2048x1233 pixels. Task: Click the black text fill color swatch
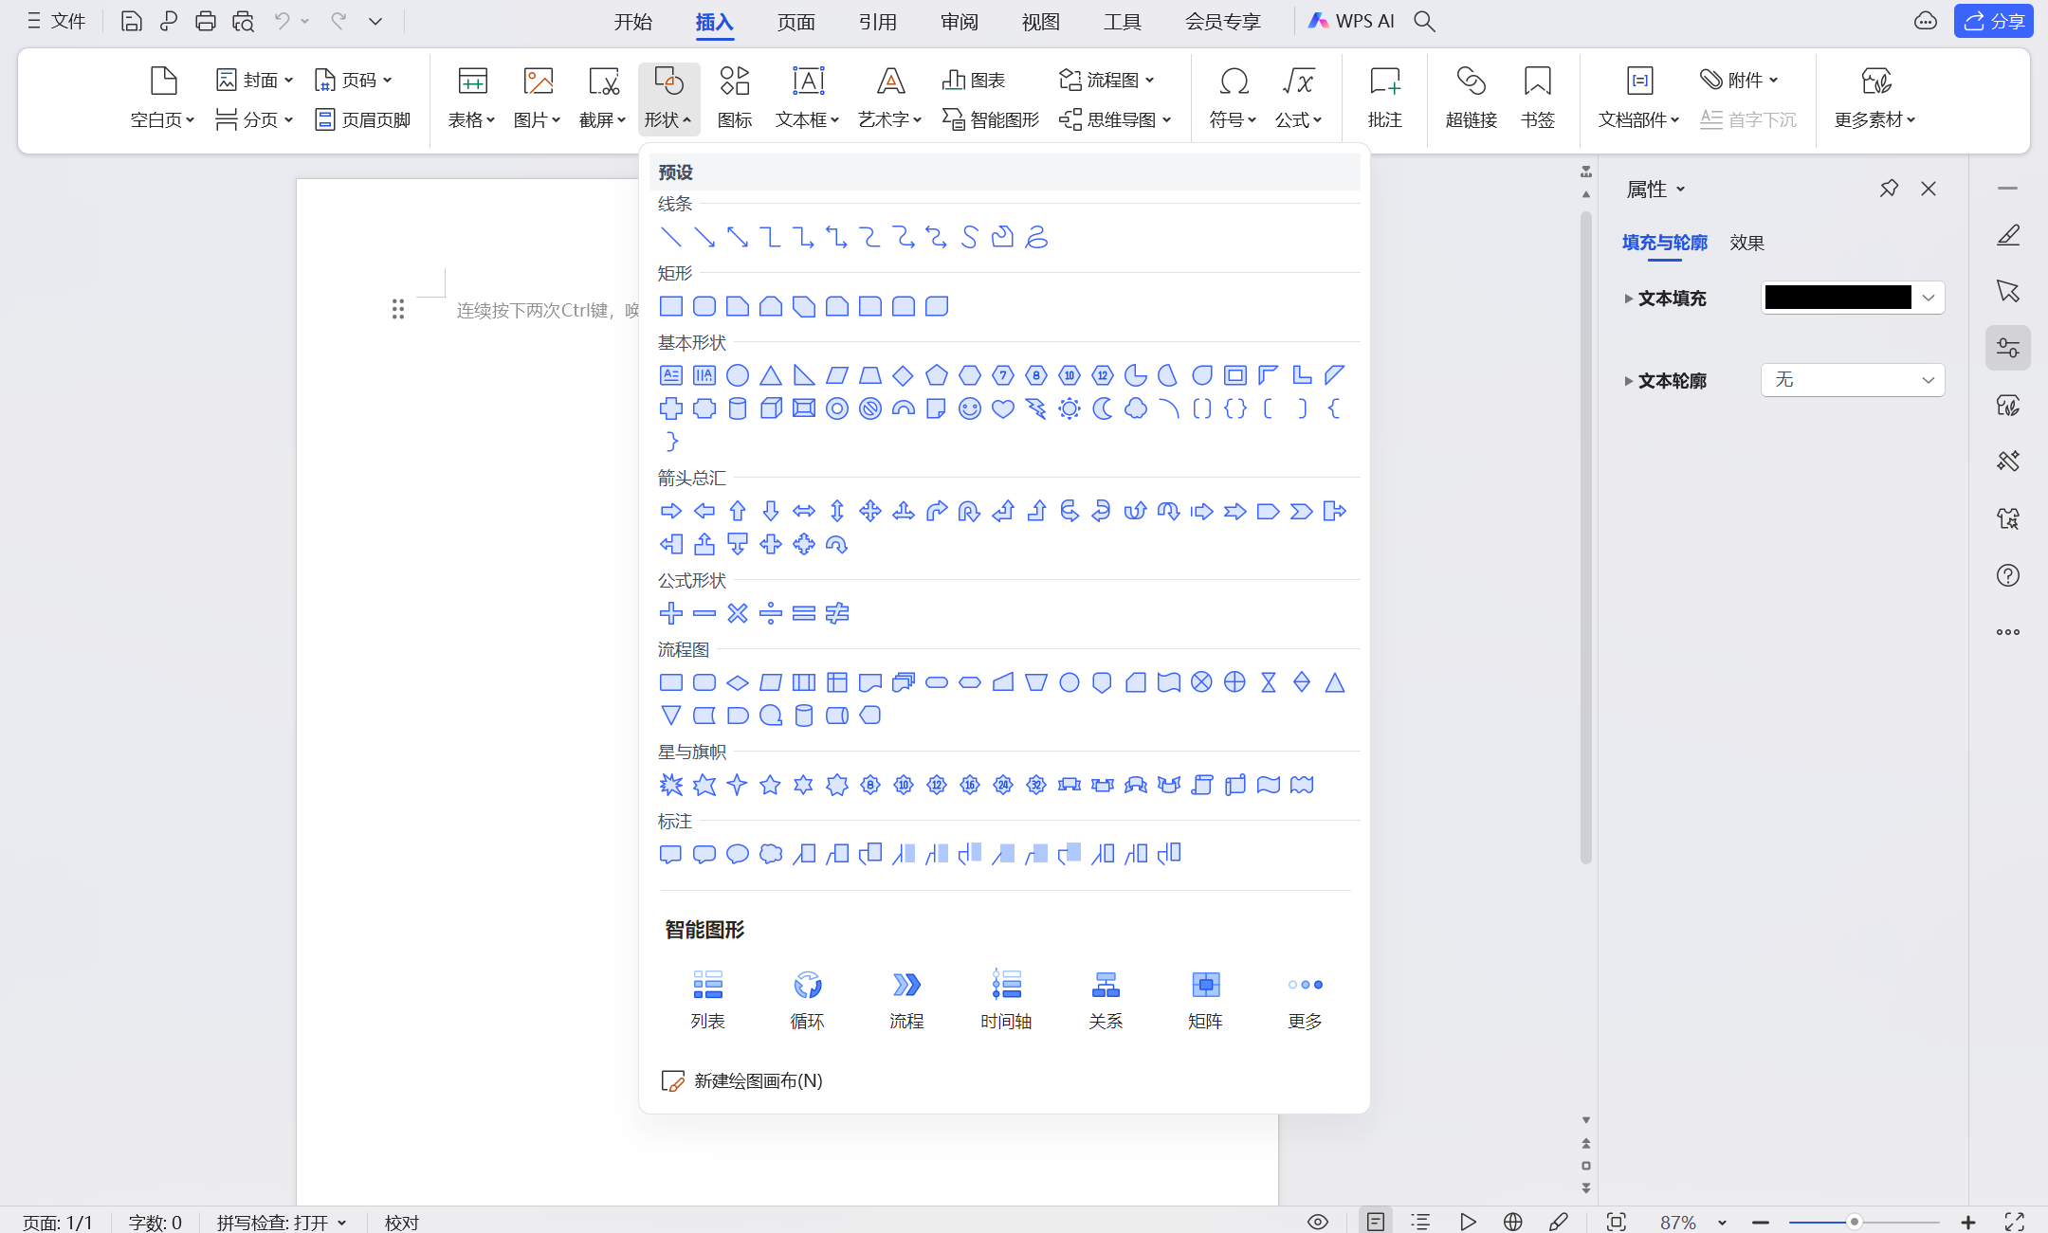click(1838, 298)
